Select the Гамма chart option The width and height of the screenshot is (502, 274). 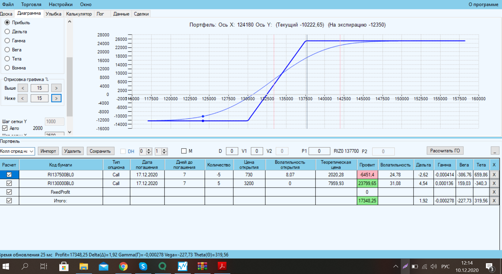coord(7,41)
